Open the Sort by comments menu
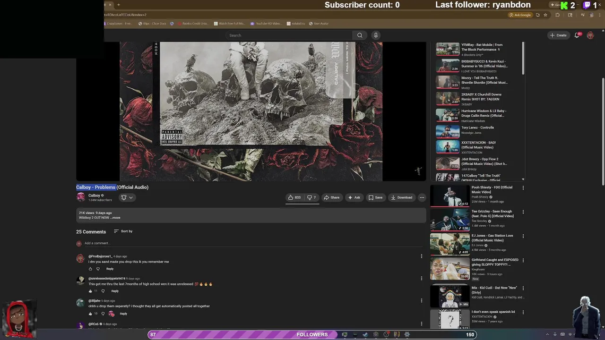 [x=123, y=231]
